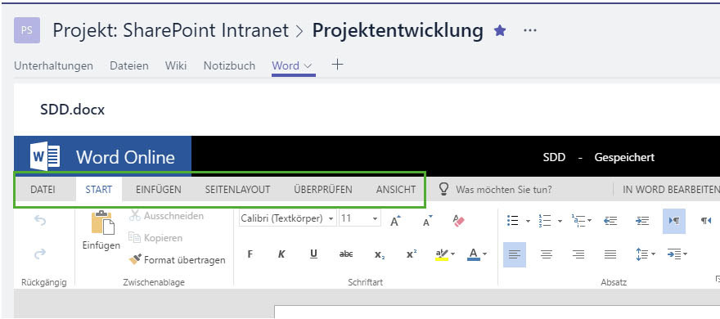Click the increase font size icon
Screen dimensions: 720x319
pos(395,221)
